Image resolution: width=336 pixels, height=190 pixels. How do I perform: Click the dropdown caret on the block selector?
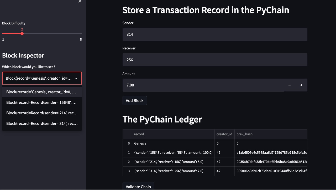[x=76, y=78]
